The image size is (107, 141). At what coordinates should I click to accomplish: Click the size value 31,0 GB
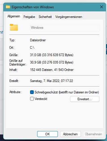(x=52, y=55)
